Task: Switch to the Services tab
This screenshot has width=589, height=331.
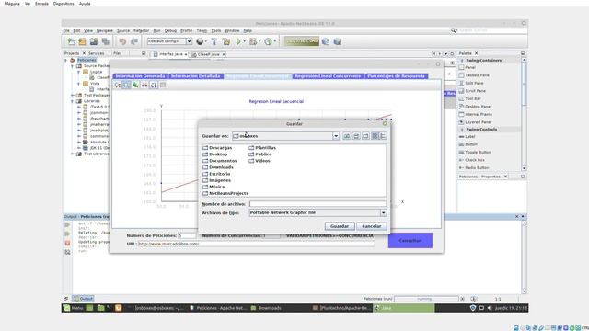Action: [x=96, y=53]
